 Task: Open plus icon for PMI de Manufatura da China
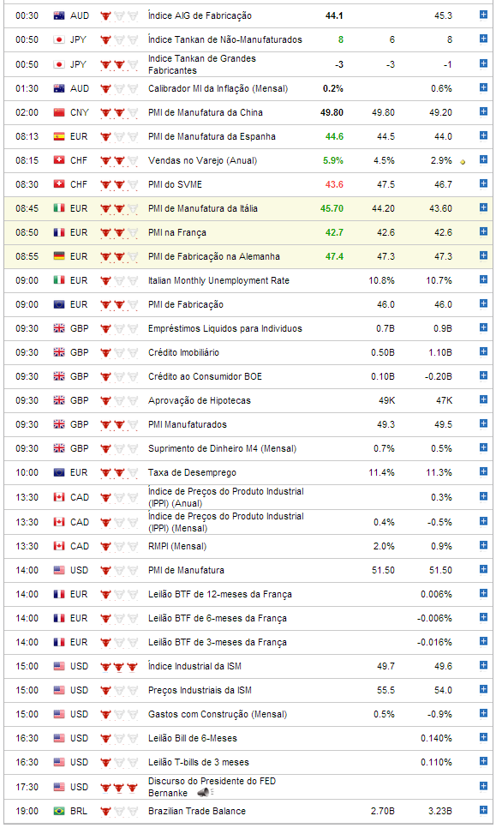pyautogui.click(x=483, y=111)
